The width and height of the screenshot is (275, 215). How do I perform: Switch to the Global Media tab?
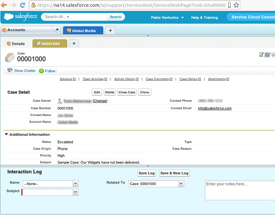click(83, 30)
